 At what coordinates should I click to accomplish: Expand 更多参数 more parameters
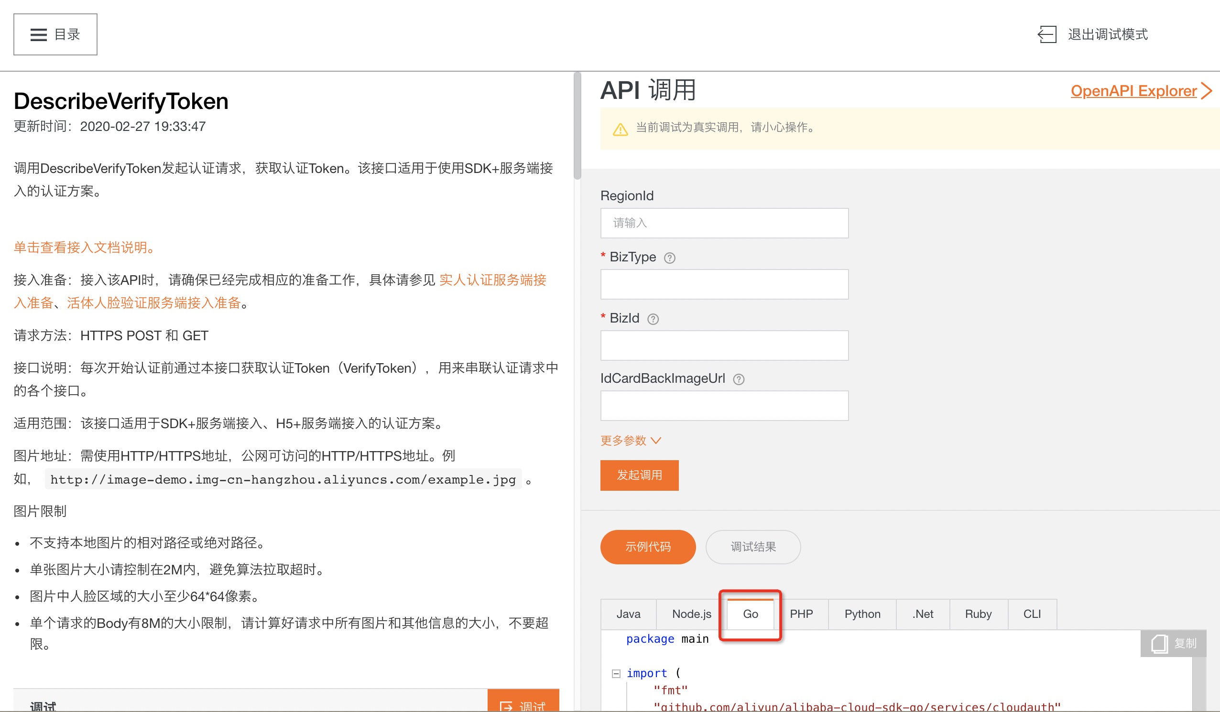[x=631, y=441]
